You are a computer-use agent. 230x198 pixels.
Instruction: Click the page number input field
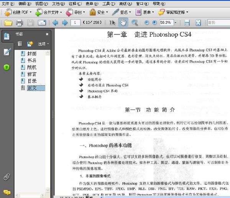click(76, 23)
